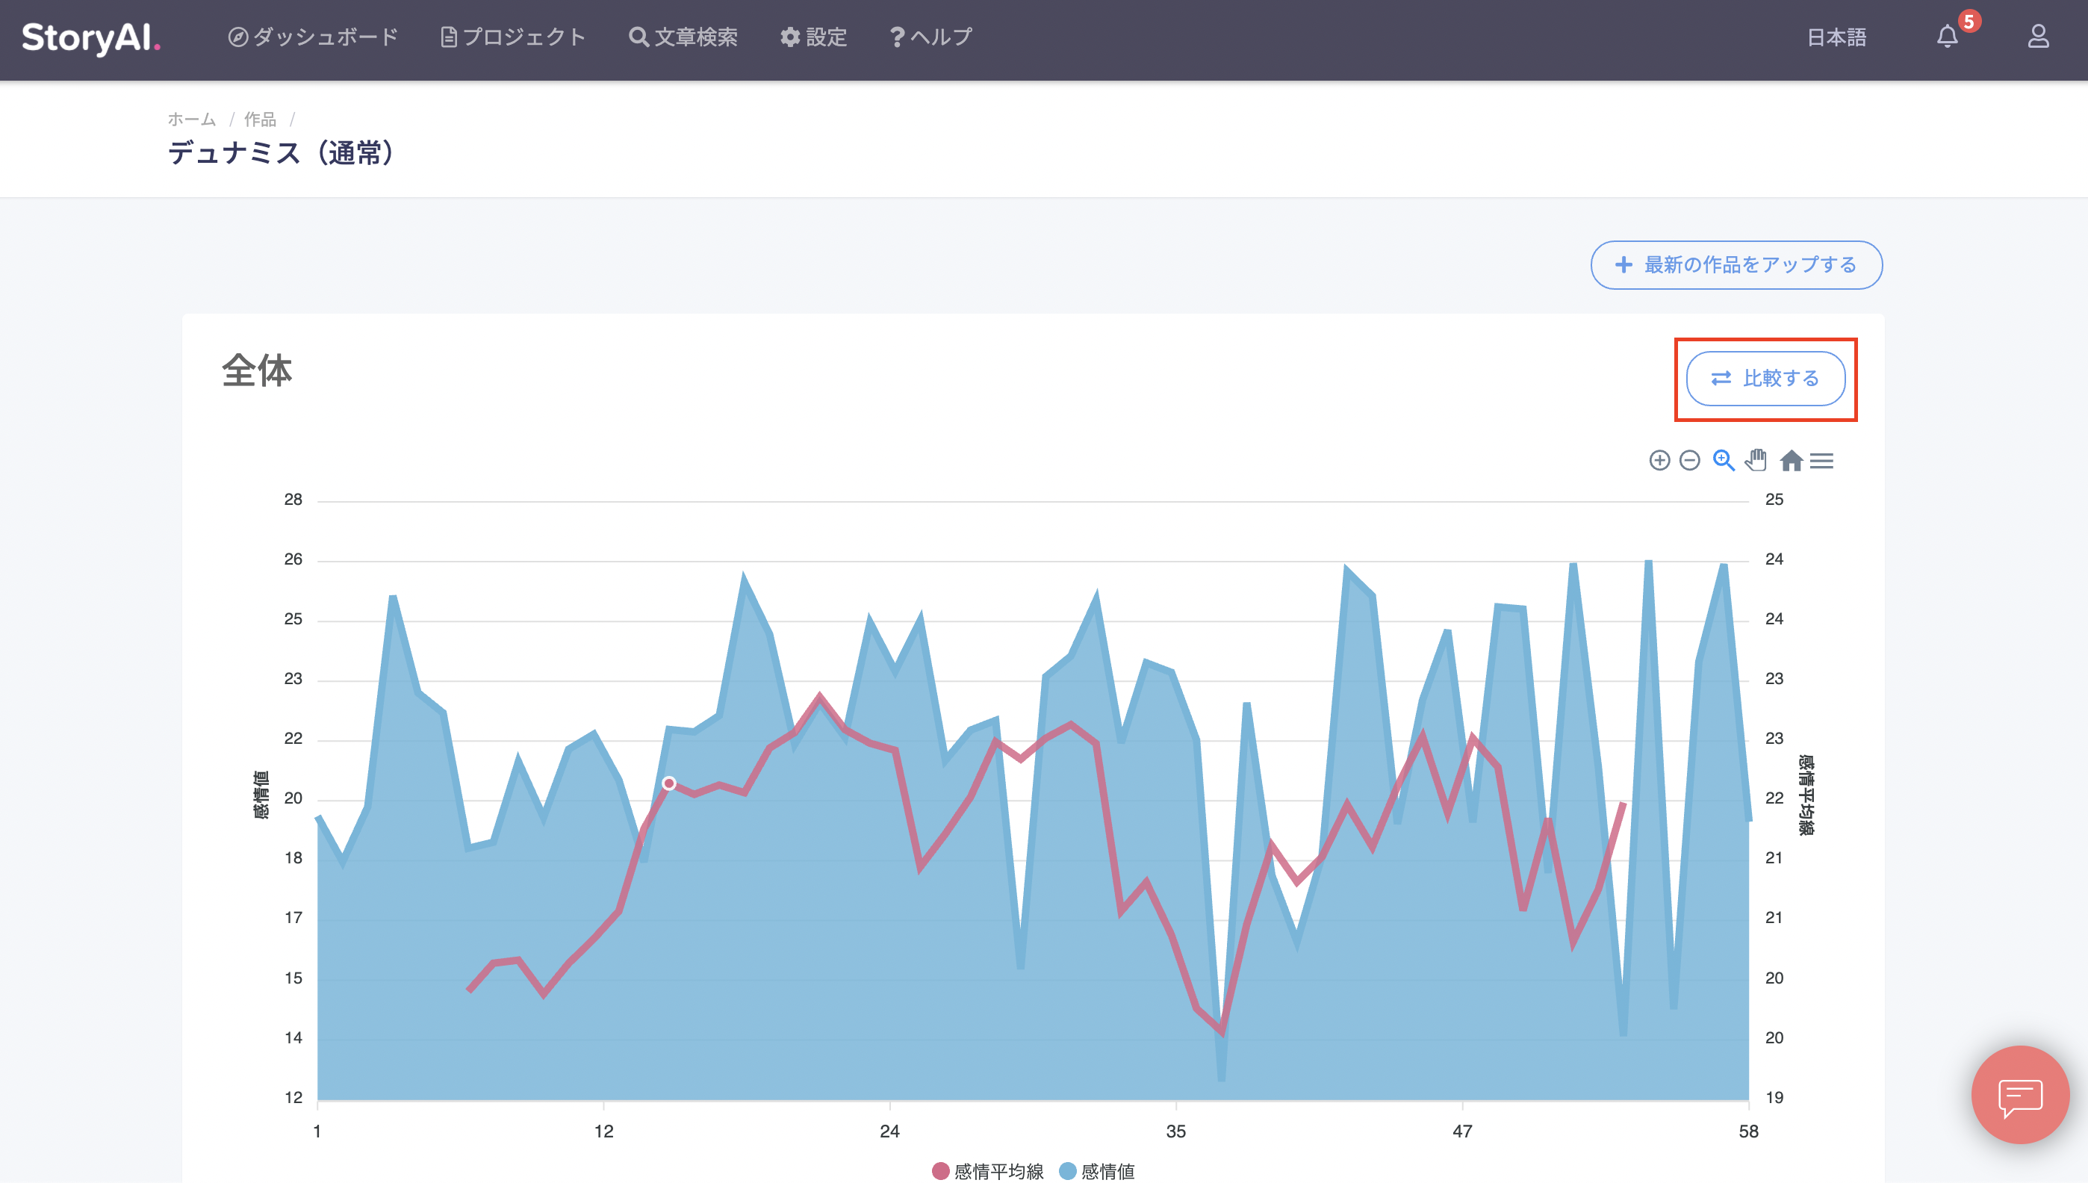Click the chart zoom out minus icon
The width and height of the screenshot is (2088, 1183).
pyautogui.click(x=1689, y=461)
